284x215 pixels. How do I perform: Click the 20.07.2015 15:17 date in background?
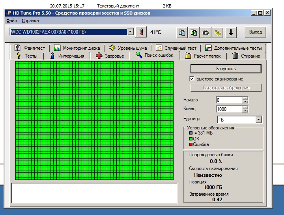point(67,6)
